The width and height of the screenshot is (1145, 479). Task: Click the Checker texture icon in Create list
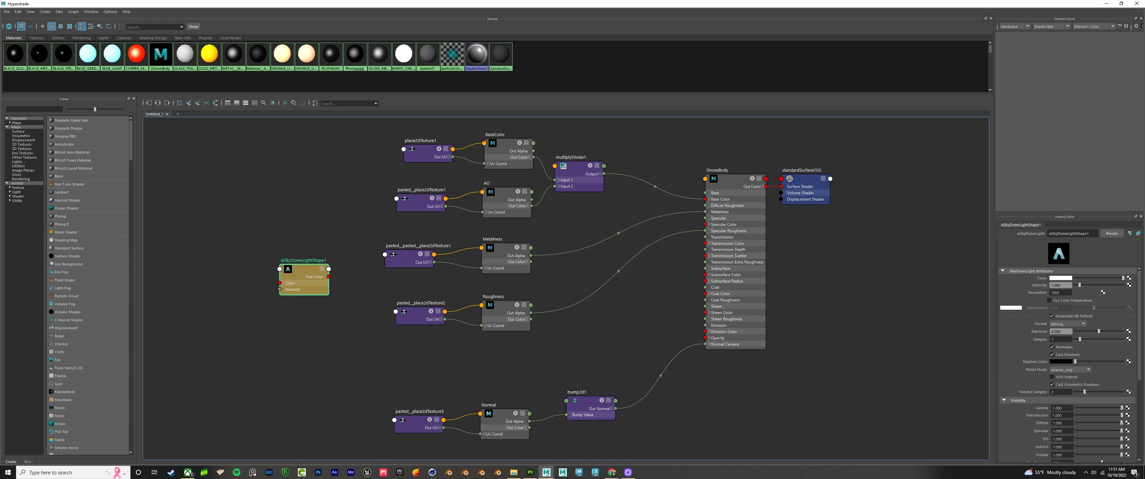51,344
